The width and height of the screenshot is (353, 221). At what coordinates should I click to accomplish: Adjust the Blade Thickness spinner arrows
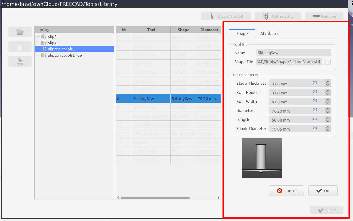[328, 84]
